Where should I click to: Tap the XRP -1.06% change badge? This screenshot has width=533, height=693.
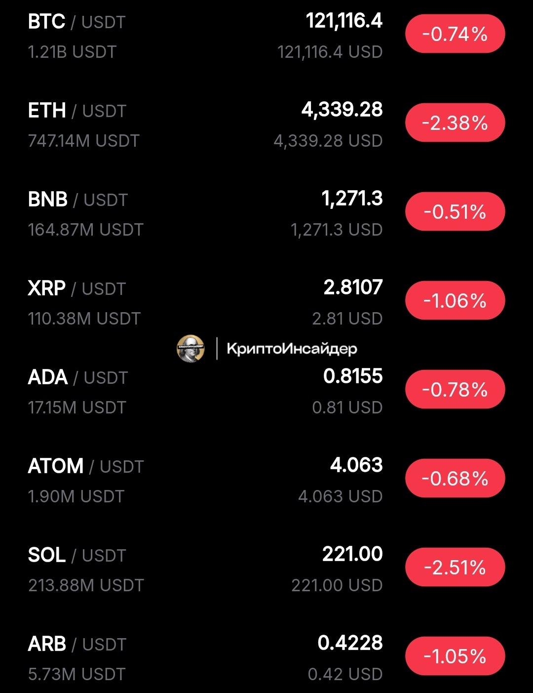point(455,301)
